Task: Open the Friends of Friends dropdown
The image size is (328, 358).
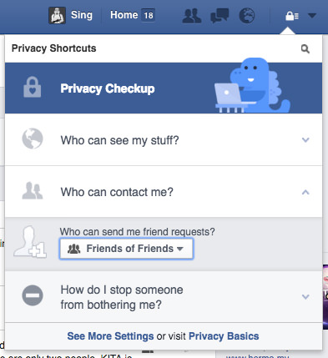Action: [x=126, y=249]
